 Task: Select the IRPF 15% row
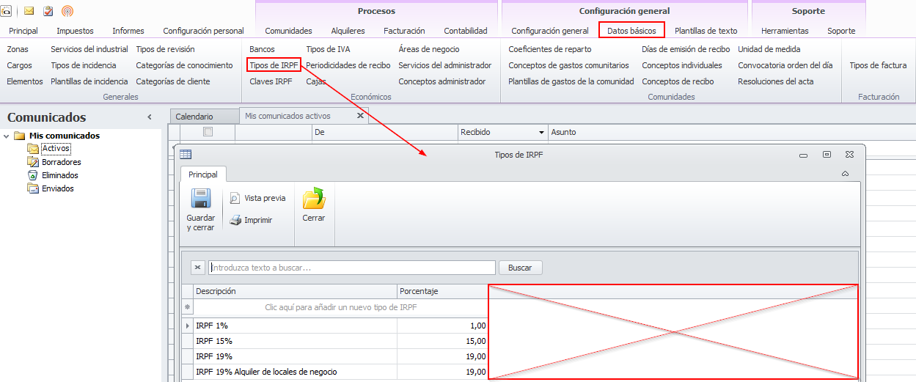click(295, 341)
